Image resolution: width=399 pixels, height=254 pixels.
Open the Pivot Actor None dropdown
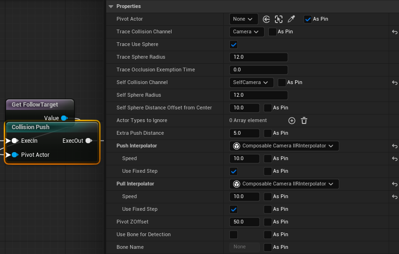point(243,19)
